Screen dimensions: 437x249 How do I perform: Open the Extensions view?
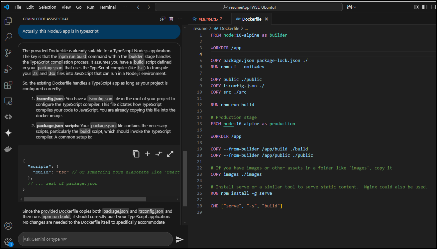click(x=8, y=85)
